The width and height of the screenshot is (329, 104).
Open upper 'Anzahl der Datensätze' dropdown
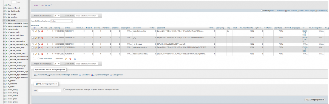pyautogui.click(x=57, y=16)
